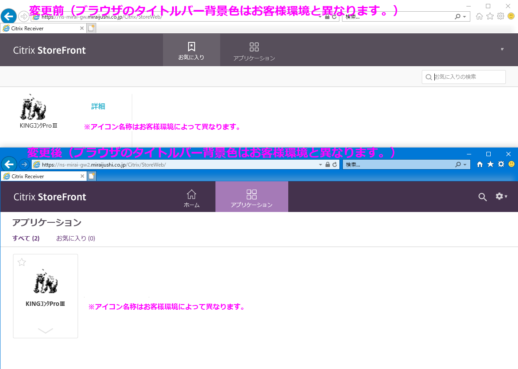This screenshot has height=369, width=518.
Task: Show the すべて (2) application filter
Action: coord(26,238)
